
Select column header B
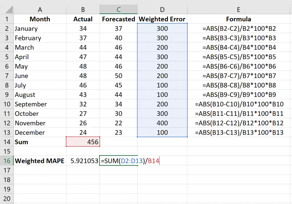point(83,9)
